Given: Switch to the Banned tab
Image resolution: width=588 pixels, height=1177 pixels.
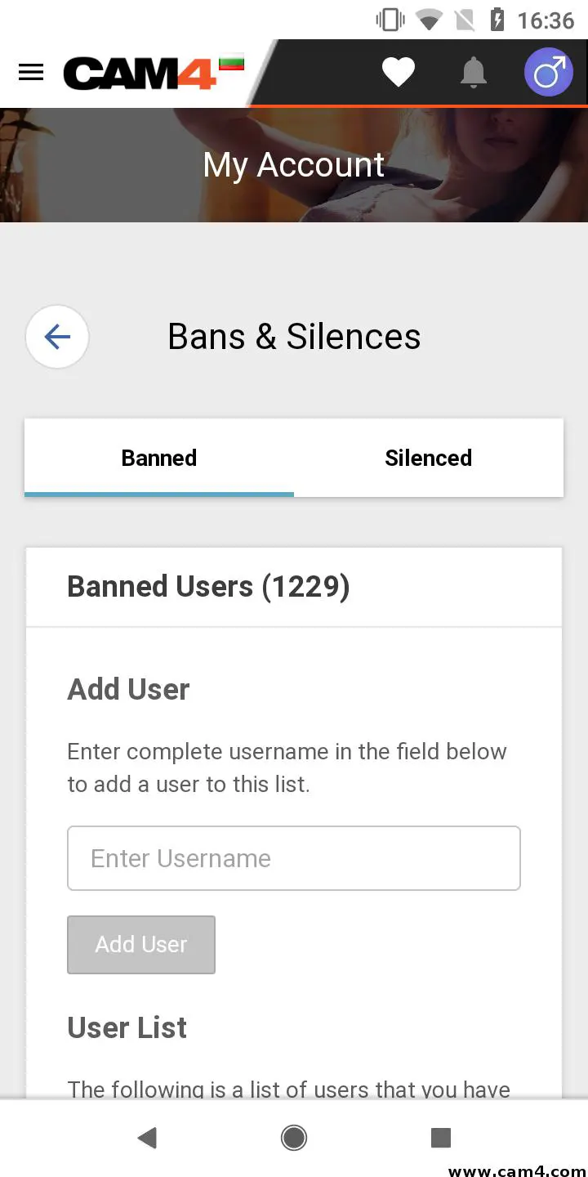Looking at the screenshot, I should 159,458.
